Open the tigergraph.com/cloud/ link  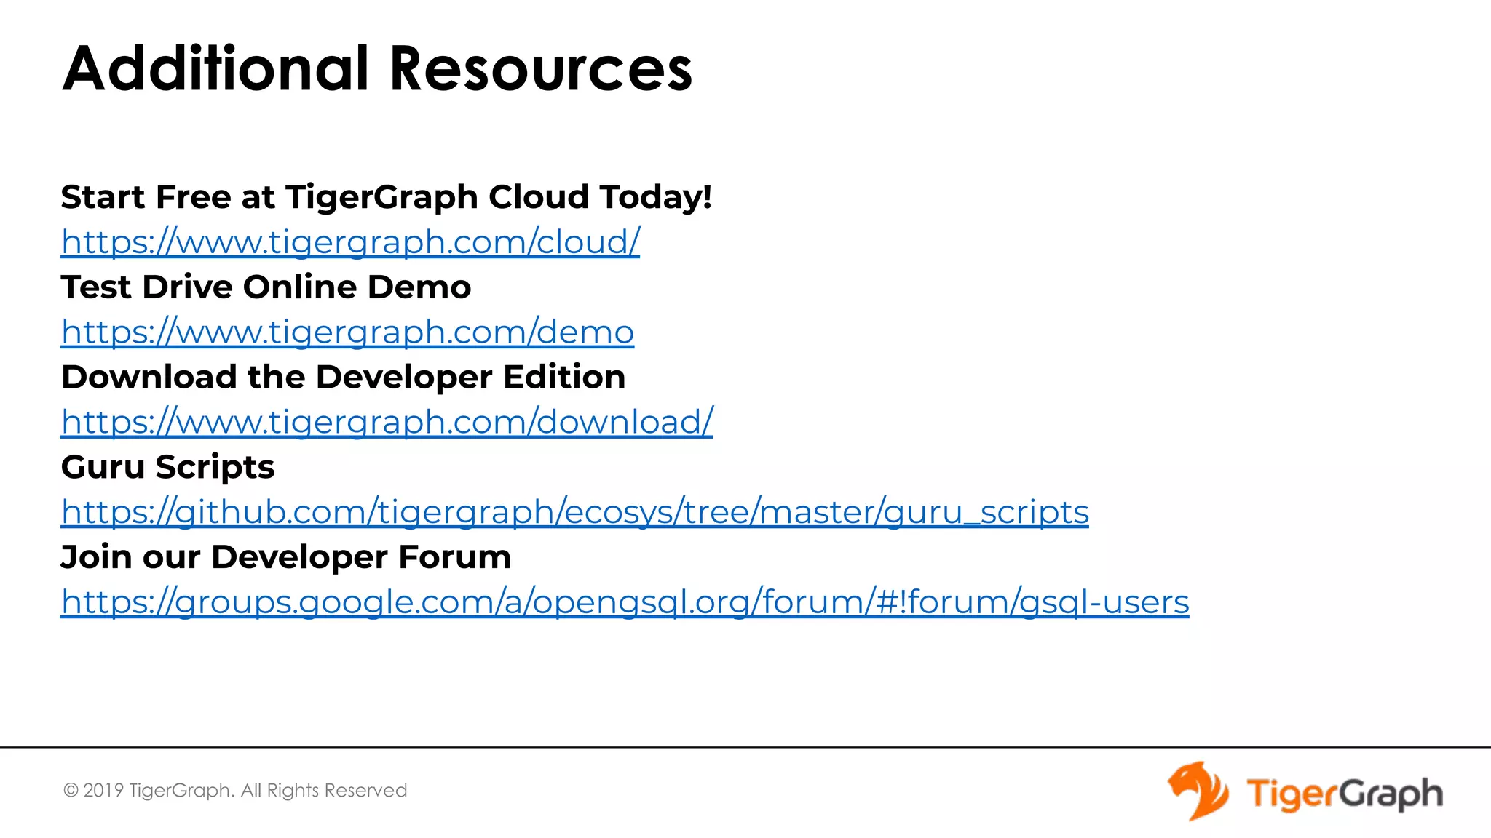coord(350,242)
